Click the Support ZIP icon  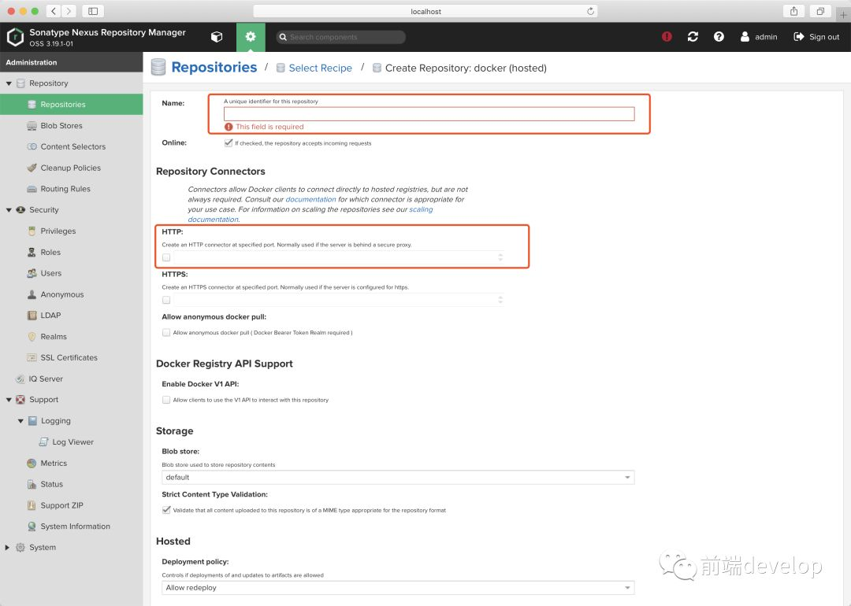click(32, 505)
